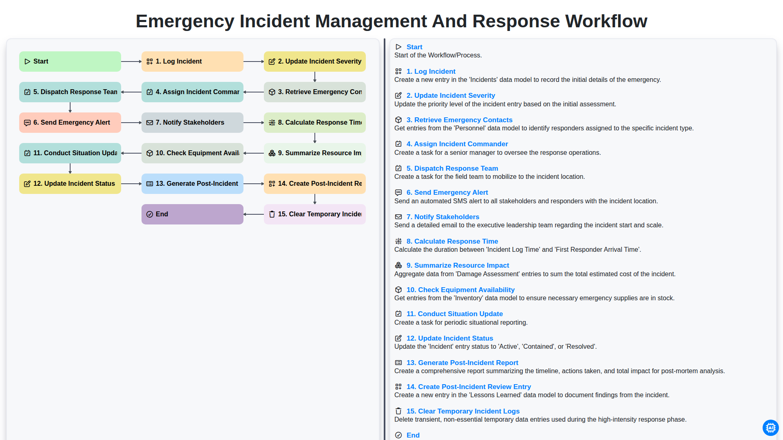Click the SMS icon inside the '6. Send Emergency Alert' node
The width and height of the screenshot is (783, 440).
pyautogui.click(x=27, y=123)
